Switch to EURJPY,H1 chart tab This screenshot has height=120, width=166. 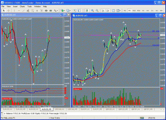point(85,109)
